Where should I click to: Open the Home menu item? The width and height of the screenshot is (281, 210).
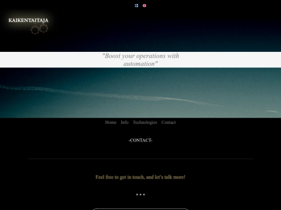(x=111, y=122)
